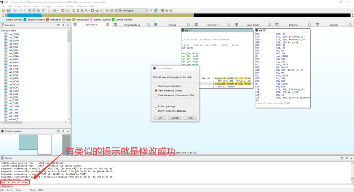Switch to Pseudocode-A tab
354x192 pixels.
click(132, 25)
